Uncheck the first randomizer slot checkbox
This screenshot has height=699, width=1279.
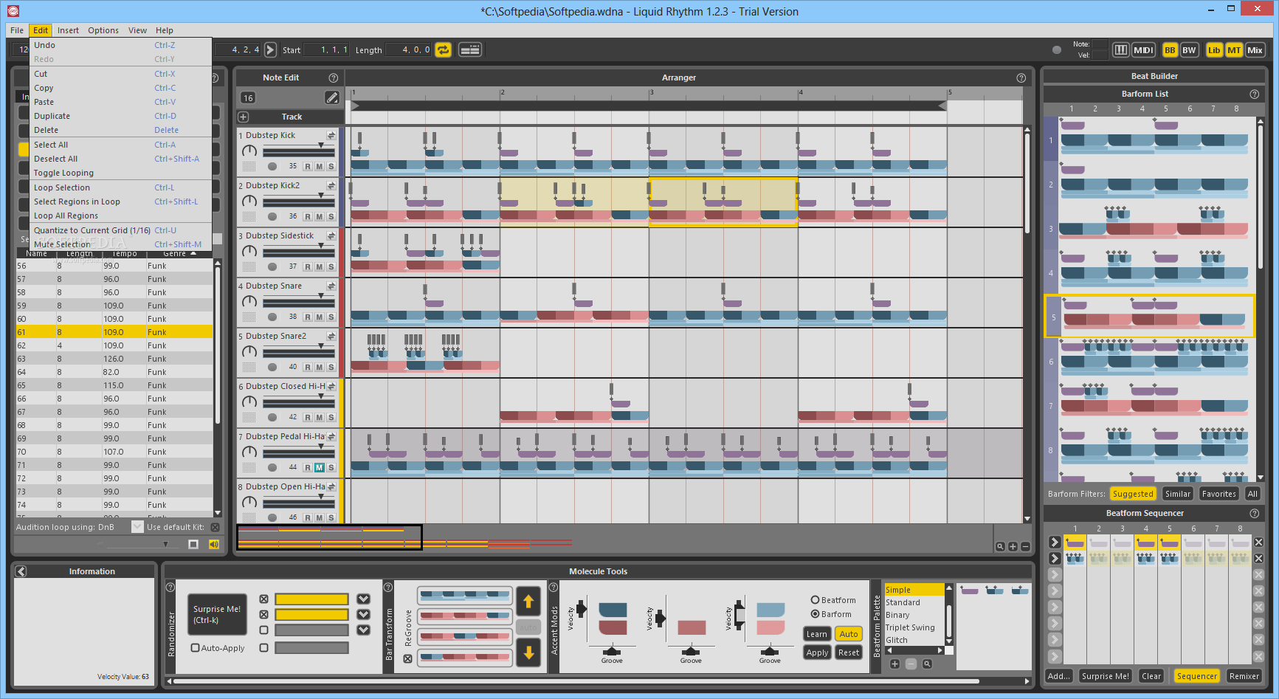tap(263, 599)
